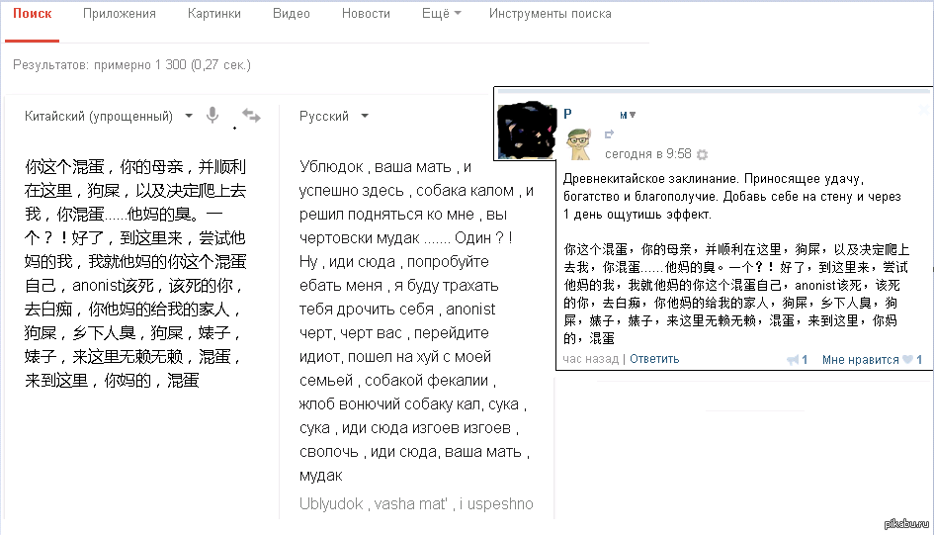Click Инструменты поиска

tap(550, 14)
